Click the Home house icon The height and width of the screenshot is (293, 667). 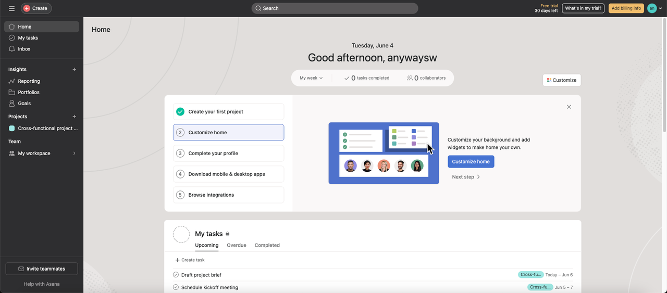(x=12, y=27)
